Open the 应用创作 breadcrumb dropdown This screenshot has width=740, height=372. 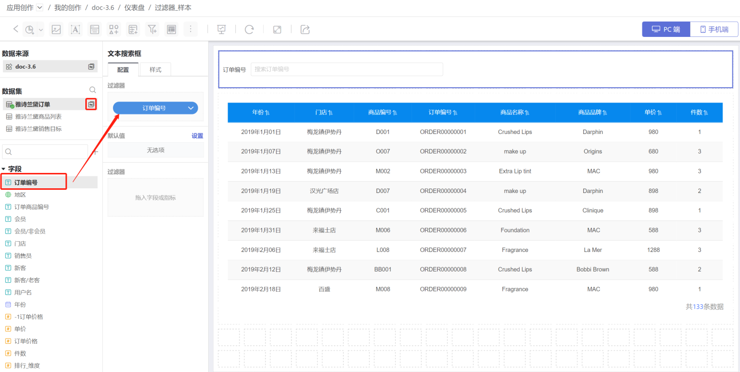tap(40, 8)
